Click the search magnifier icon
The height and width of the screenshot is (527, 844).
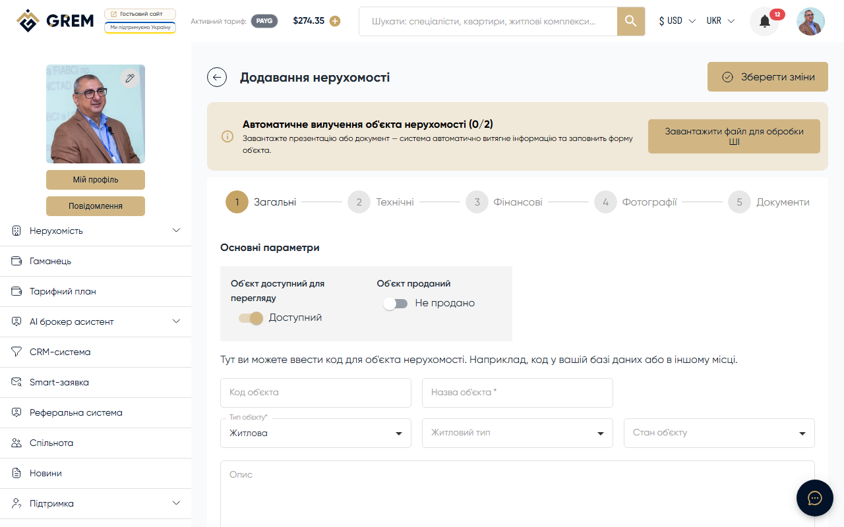click(x=630, y=21)
